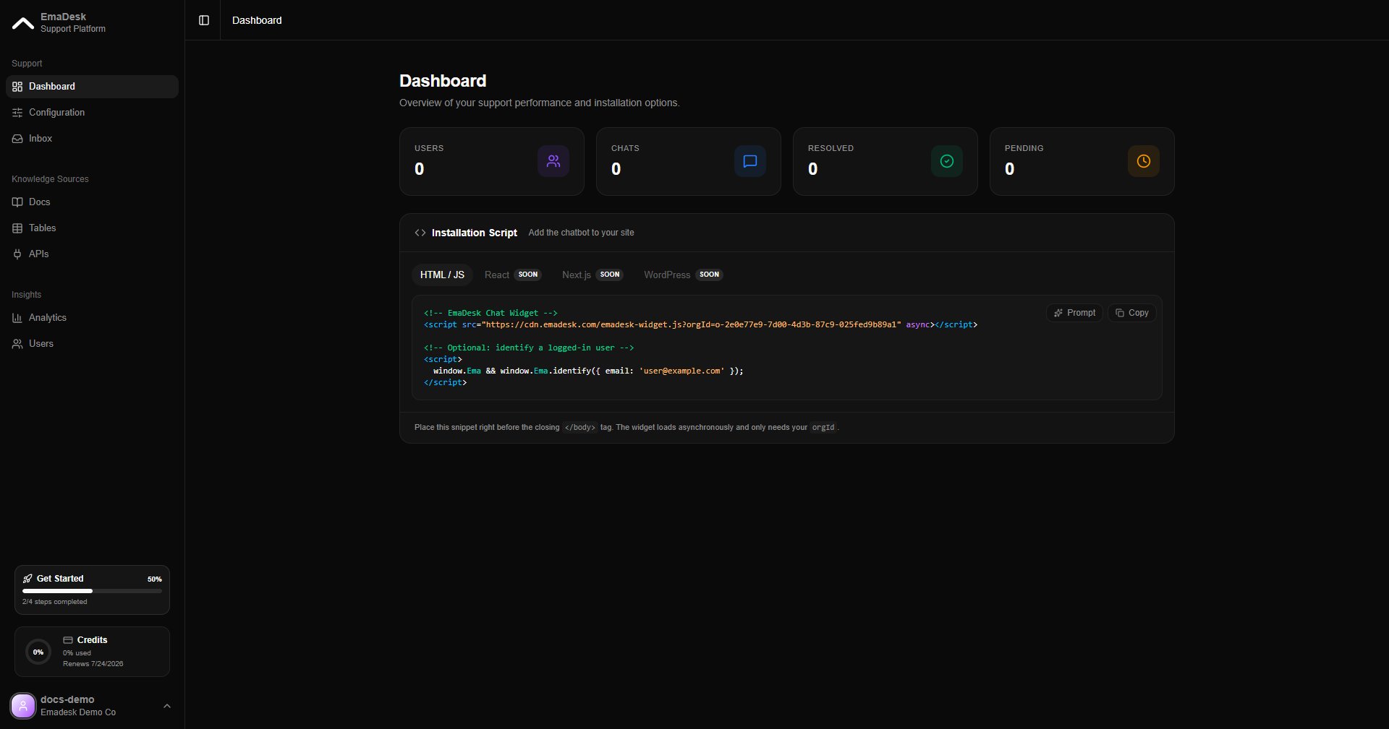Click "Renews 7/24/2026" text
The image size is (1389, 729).
click(93, 664)
